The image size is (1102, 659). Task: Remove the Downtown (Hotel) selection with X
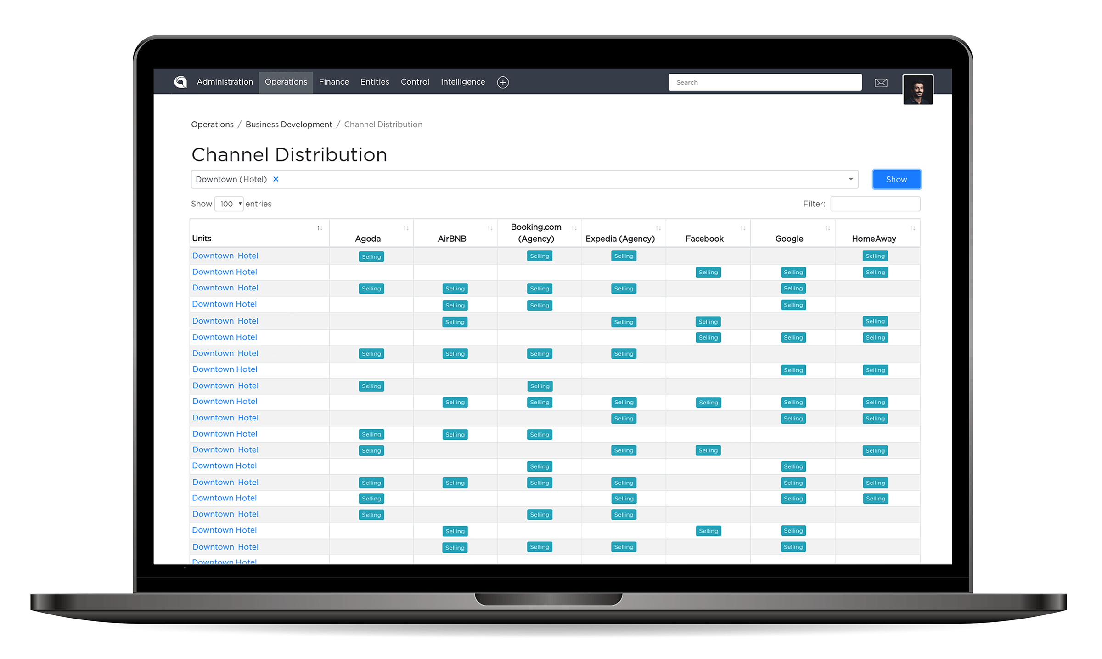[276, 179]
